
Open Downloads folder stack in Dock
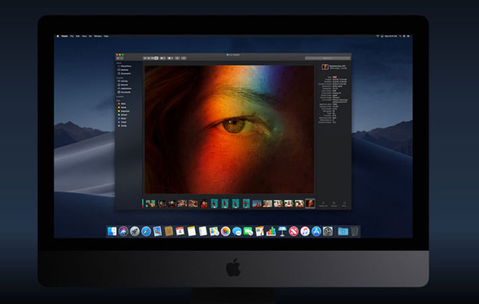[x=343, y=231]
